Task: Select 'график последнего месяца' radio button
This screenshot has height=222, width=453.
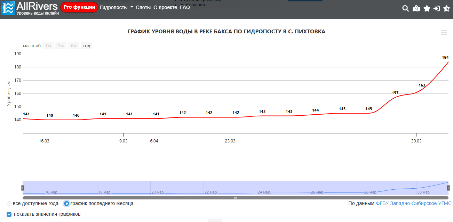Action: 66,204
